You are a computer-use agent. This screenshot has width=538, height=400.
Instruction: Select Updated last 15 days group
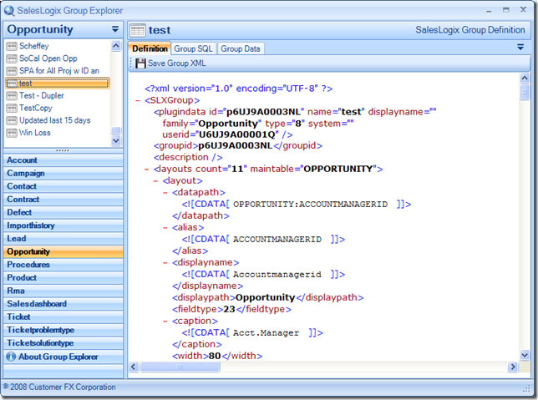55,120
